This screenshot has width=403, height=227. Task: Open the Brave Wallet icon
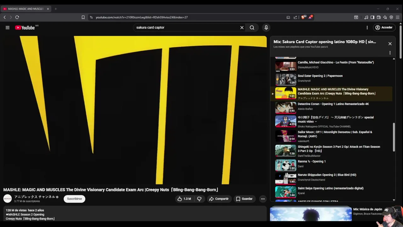[x=378, y=17]
